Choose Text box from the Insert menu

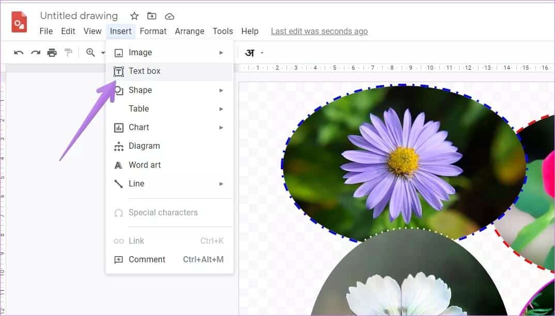pyautogui.click(x=169, y=71)
